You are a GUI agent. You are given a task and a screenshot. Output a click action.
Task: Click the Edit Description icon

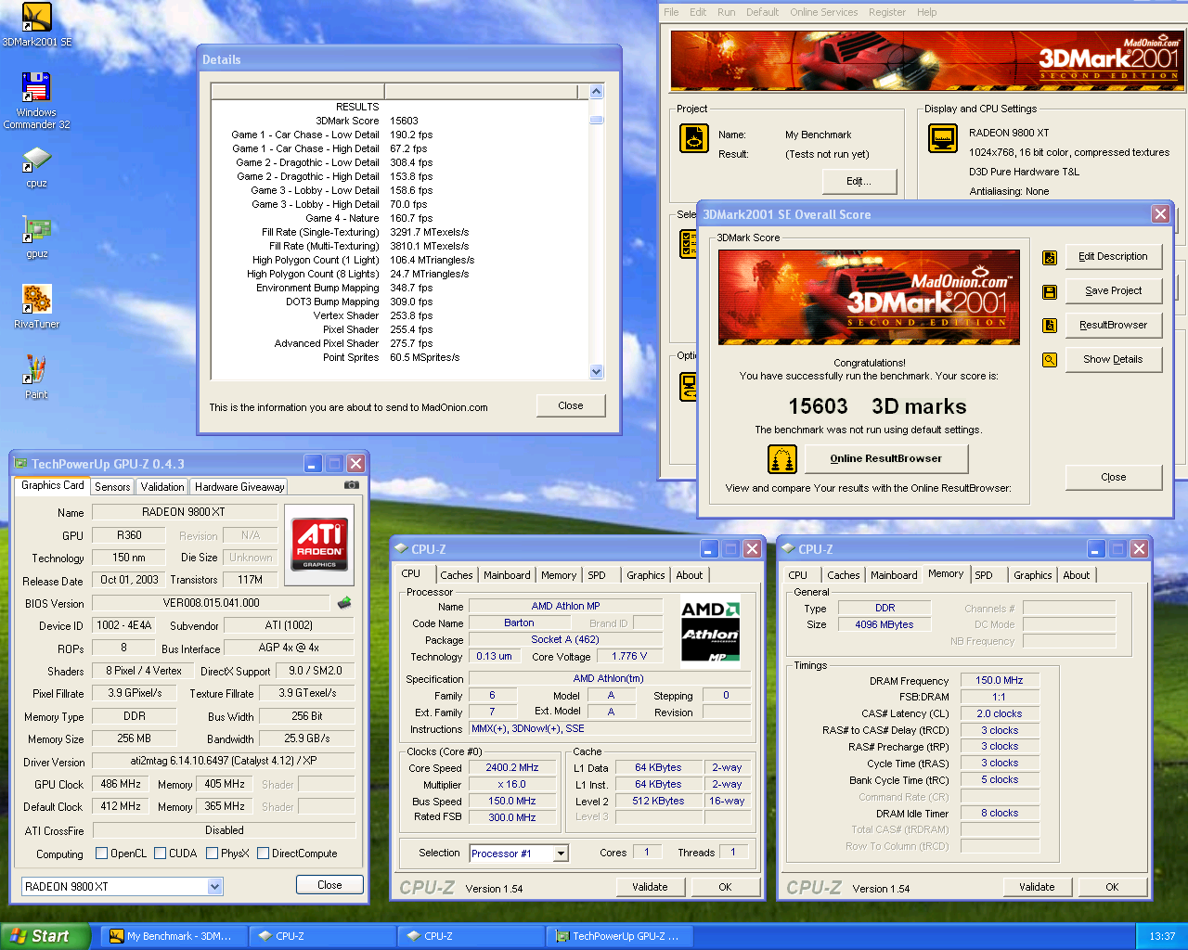[1050, 257]
